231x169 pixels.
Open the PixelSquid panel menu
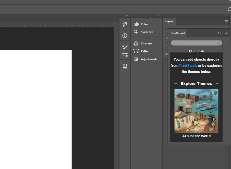click(x=226, y=33)
